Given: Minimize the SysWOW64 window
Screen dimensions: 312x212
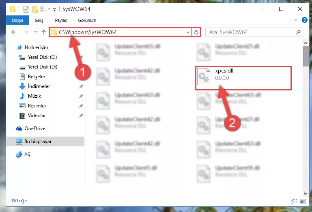Looking at the screenshot, I should [263, 9].
